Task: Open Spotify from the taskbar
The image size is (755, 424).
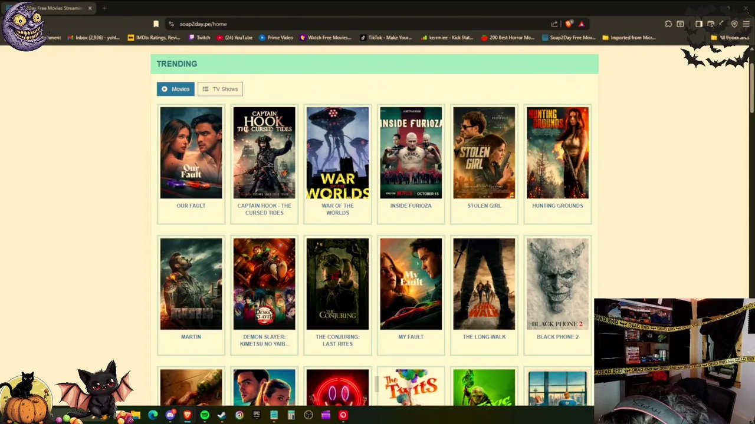Action: coord(205,415)
